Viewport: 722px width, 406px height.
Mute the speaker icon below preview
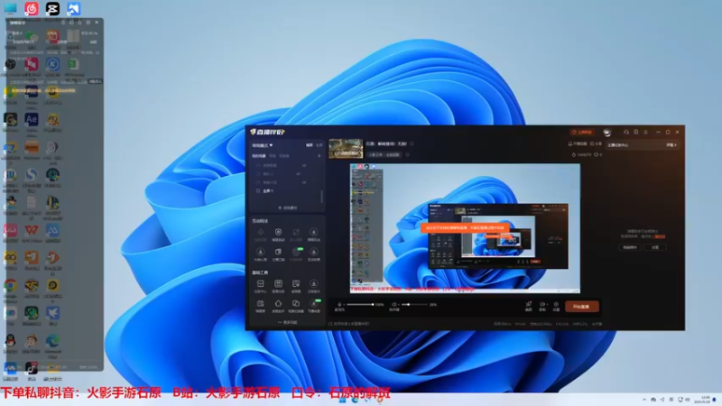point(394,305)
